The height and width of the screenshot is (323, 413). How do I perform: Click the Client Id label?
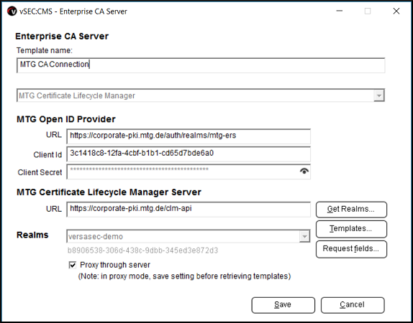coord(47,155)
